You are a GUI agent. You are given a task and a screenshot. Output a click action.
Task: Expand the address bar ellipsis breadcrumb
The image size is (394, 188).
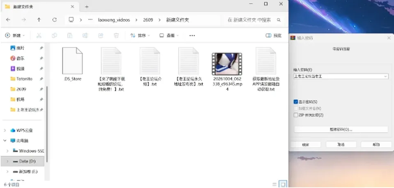pos(90,20)
